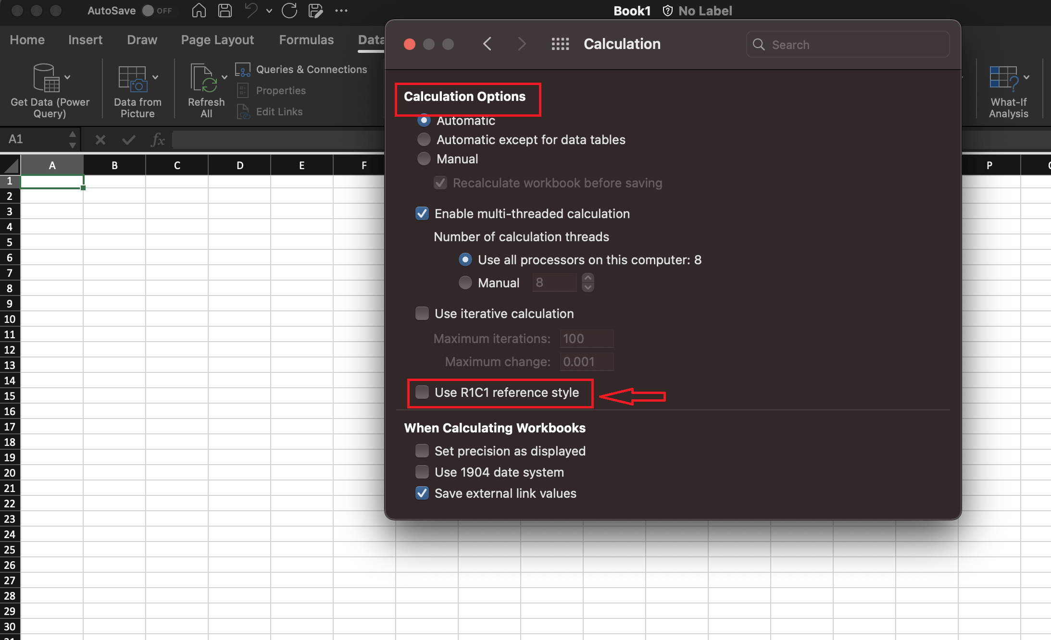Expand the What-If Analysis dropdown arrow
The height and width of the screenshot is (640, 1051).
[1026, 77]
